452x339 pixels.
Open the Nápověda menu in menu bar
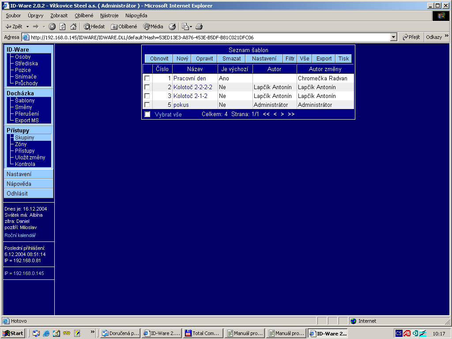pos(136,15)
